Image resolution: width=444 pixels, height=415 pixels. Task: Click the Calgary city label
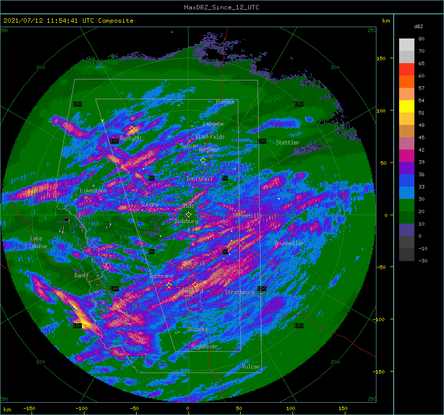click(x=192, y=290)
